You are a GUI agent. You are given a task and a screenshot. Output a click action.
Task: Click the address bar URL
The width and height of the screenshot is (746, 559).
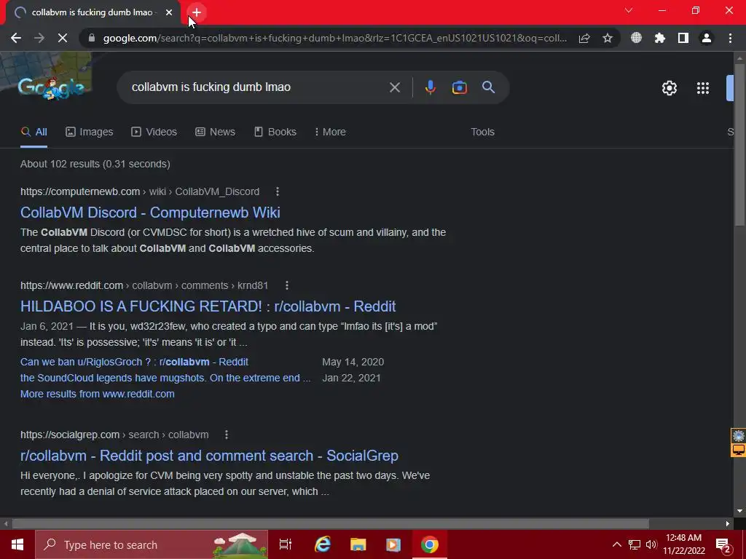pyautogui.click(x=335, y=38)
